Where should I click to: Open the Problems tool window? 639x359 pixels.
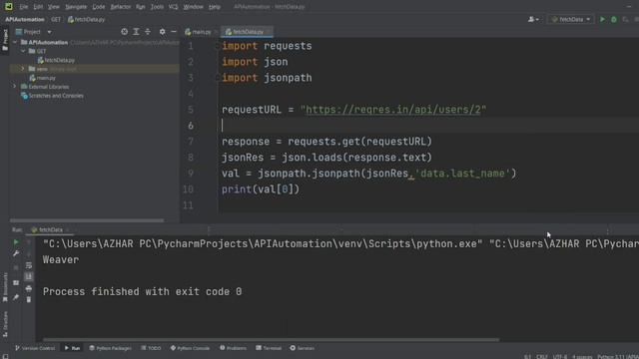pos(233,348)
